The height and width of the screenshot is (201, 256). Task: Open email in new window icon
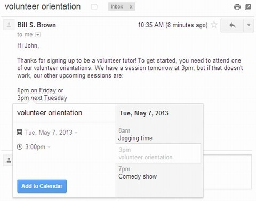tap(248, 7)
